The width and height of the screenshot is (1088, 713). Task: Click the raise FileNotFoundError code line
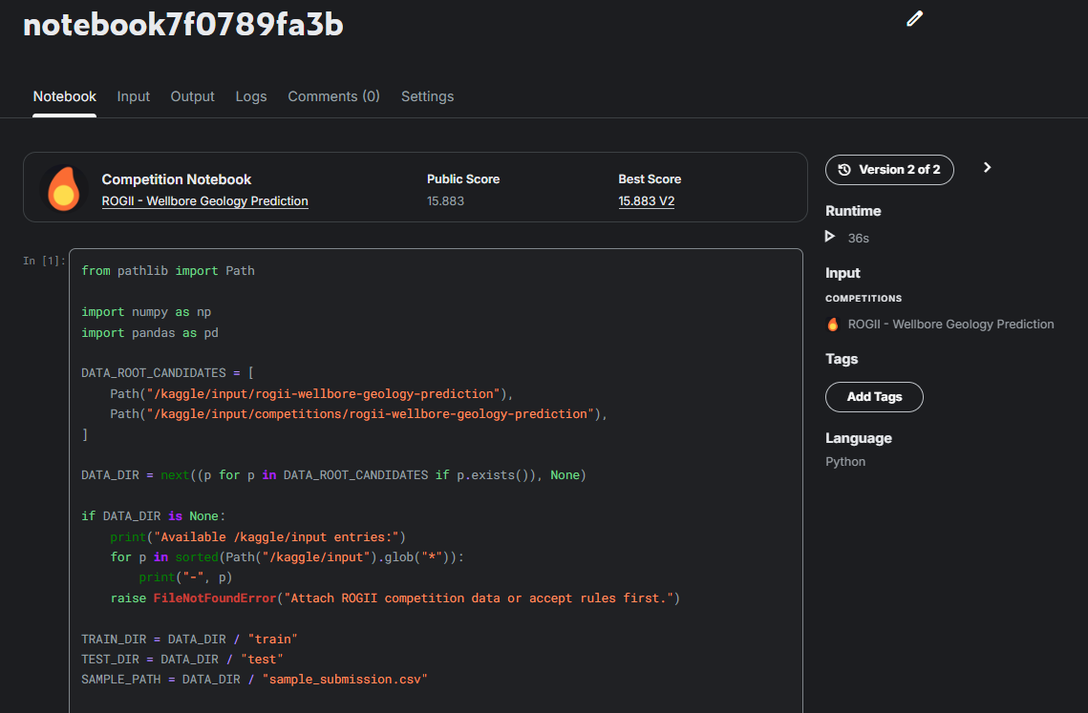point(395,598)
